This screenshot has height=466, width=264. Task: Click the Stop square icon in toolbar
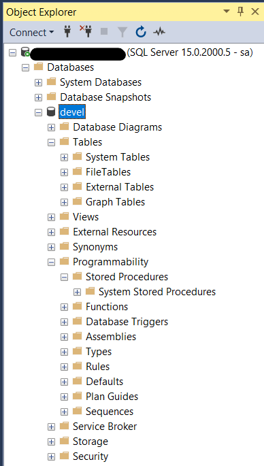point(104,31)
